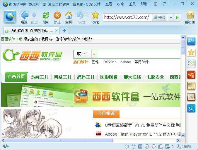Select the 电脑安全 nav tab
Image resolution: width=198 pixels, height=150 pixels.
[155, 77]
